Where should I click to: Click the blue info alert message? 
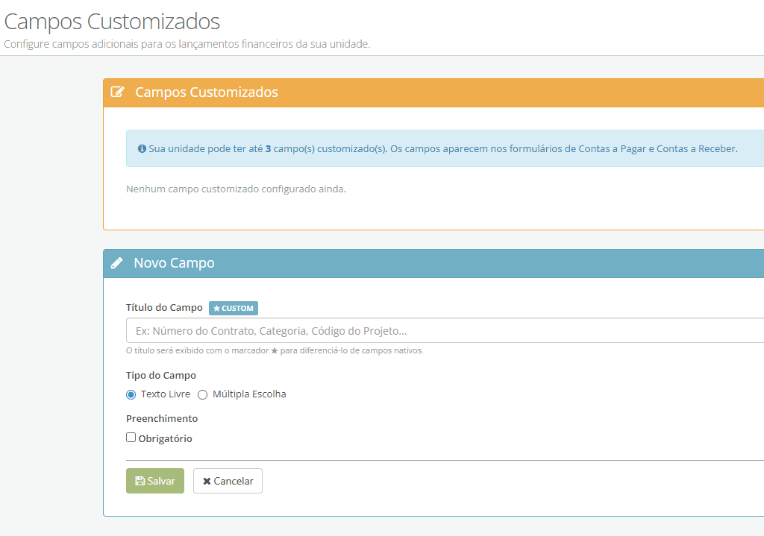[445, 148]
